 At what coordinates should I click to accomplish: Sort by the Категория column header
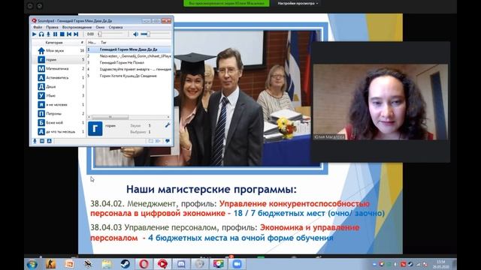pos(54,43)
